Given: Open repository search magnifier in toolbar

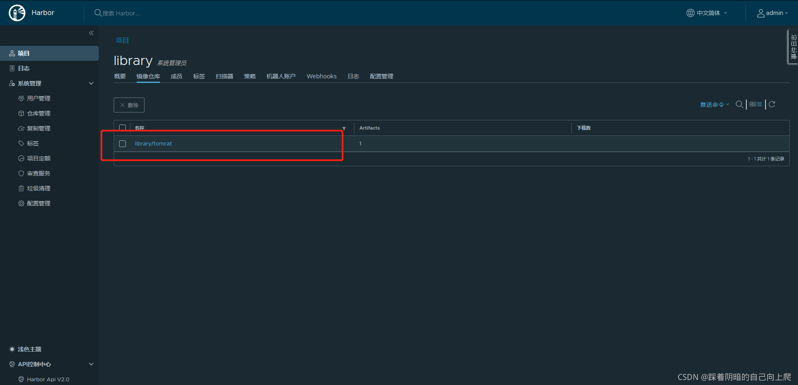Looking at the screenshot, I should point(739,104).
